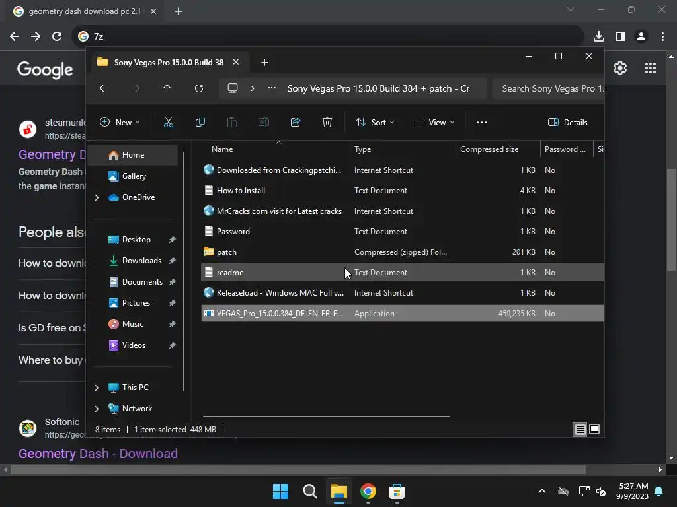Click the Cut scissors icon in Explorer toolbar
Image resolution: width=677 pixels, height=507 pixels.
point(169,122)
